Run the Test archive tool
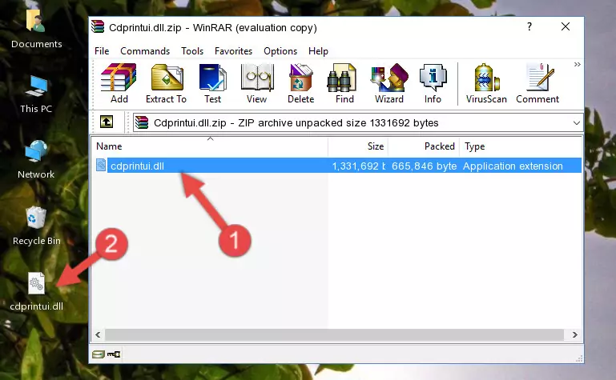 pos(212,83)
